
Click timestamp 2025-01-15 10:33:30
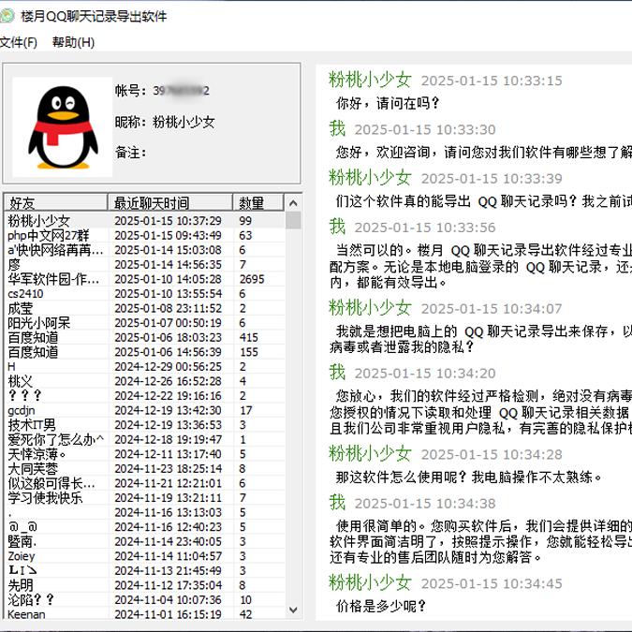click(x=425, y=130)
